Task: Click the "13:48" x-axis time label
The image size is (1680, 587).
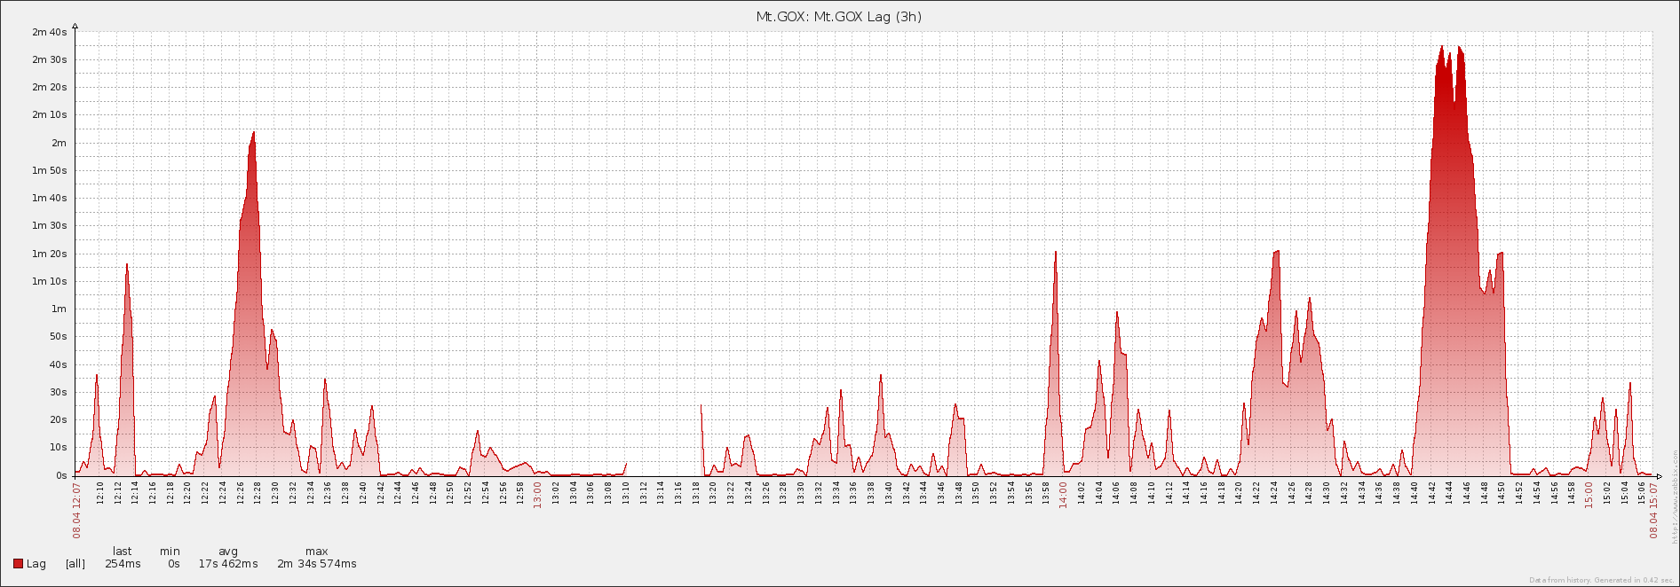Action: (x=959, y=492)
